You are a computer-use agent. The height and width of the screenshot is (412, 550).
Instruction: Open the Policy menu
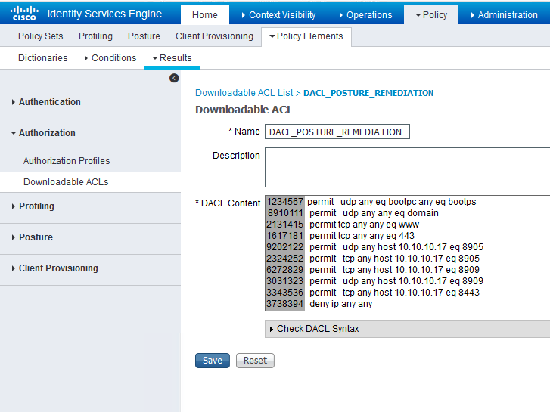(431, 14)
